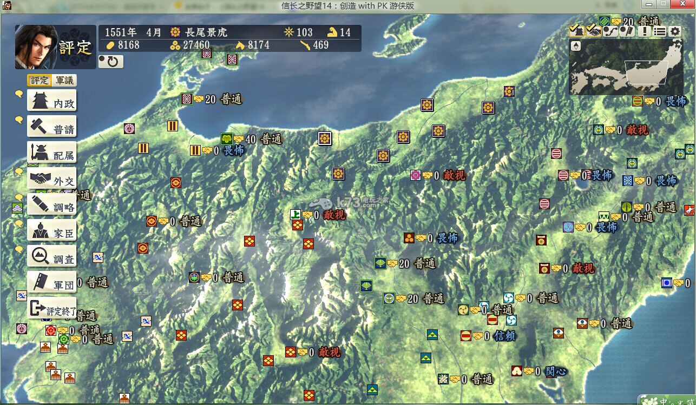
Task: Switch to the 軍議 tab
Action: tap(64, 81)
